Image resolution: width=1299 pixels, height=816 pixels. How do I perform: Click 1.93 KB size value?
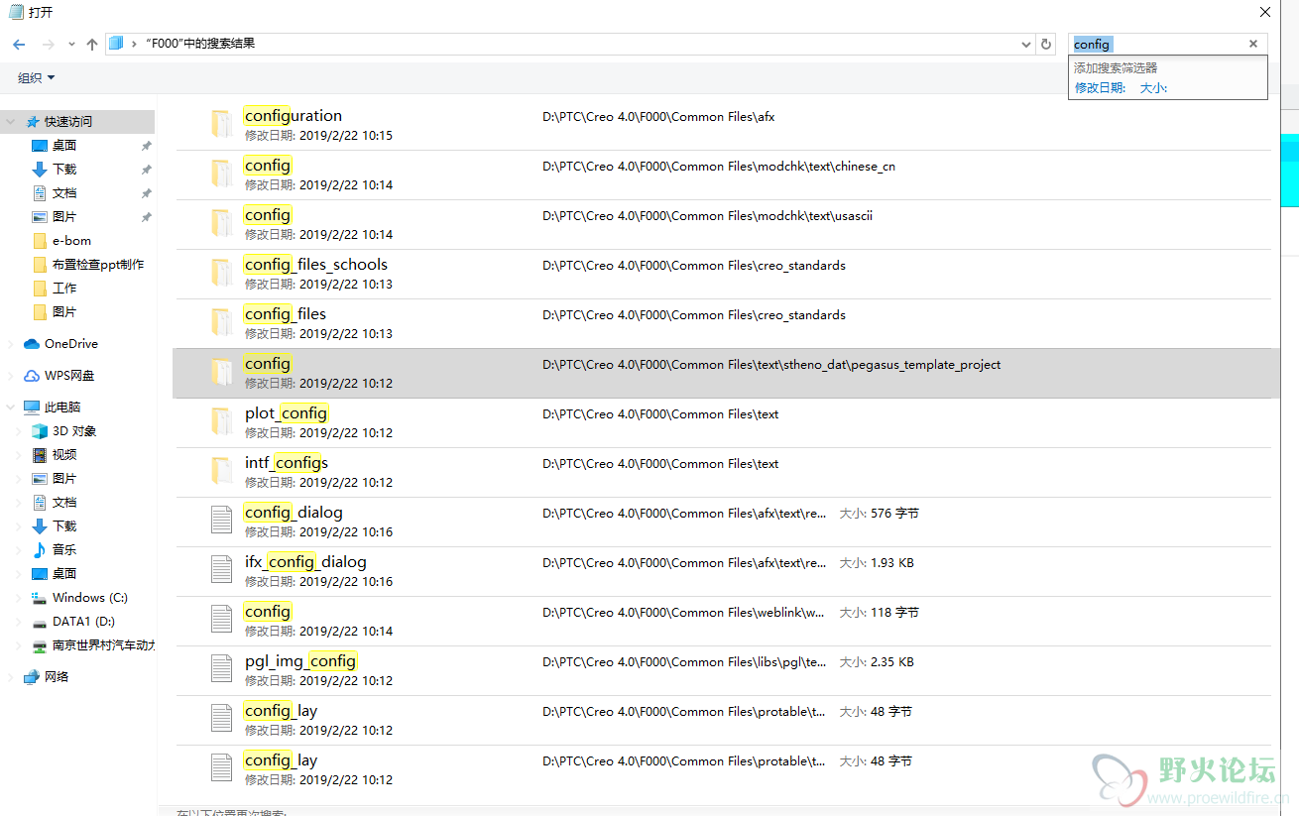tap(892, 563)
